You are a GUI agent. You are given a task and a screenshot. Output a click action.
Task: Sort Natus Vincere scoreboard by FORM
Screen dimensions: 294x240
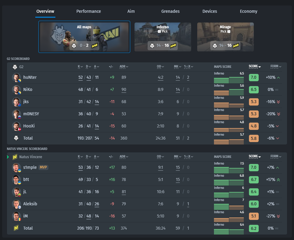[x=276, y=156]
